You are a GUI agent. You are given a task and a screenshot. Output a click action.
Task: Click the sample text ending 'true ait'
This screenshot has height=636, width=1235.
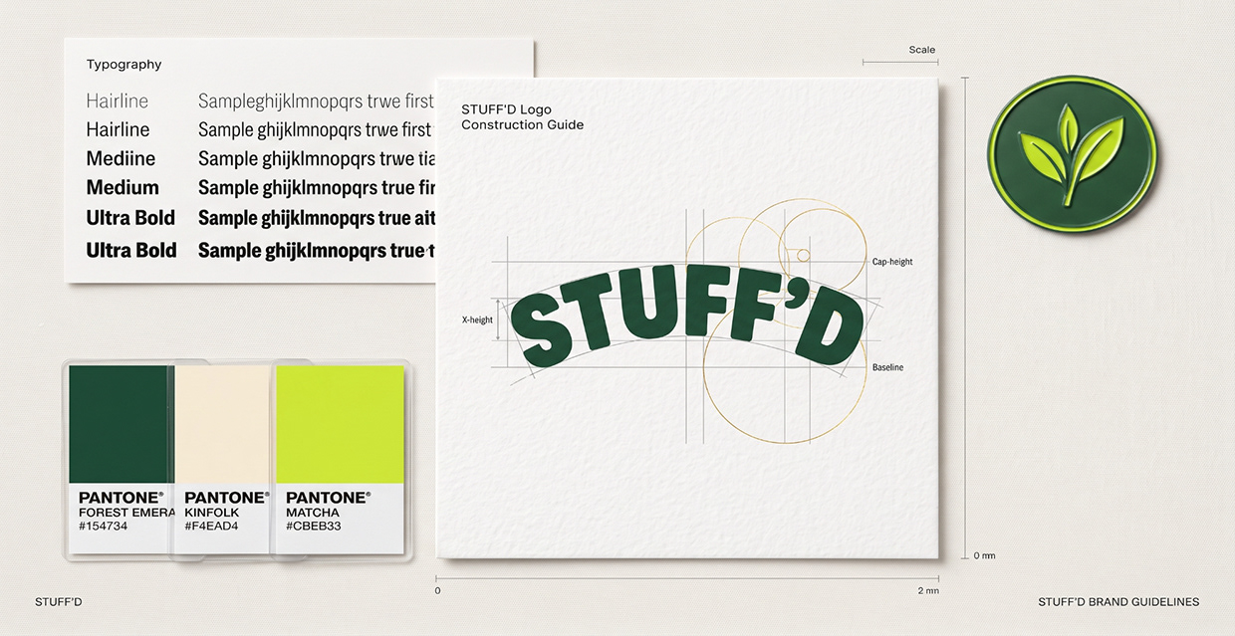coord(317,218)
